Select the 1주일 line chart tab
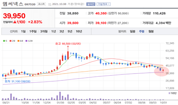 [33, 31]
